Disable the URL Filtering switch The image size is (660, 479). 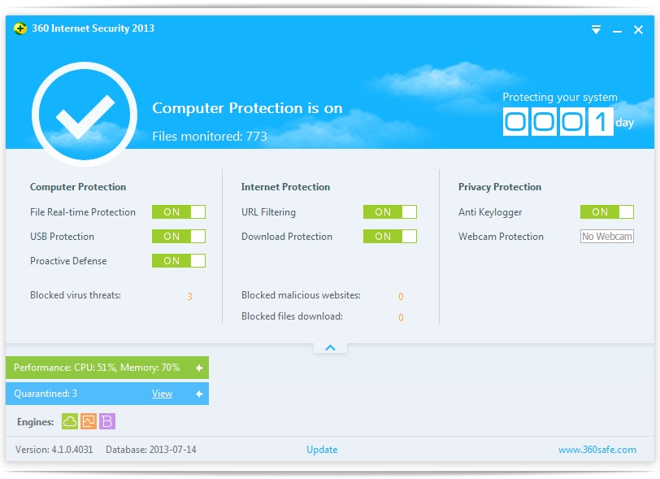point(390,212)
